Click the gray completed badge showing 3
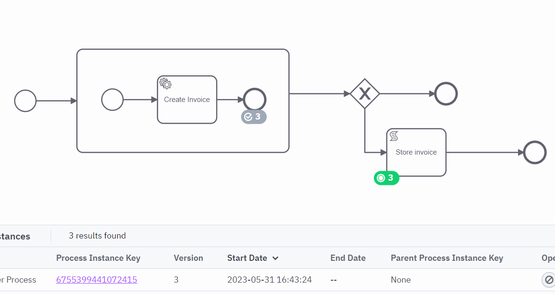Screen dimensions: 555x294 click(x=254, y=117)
